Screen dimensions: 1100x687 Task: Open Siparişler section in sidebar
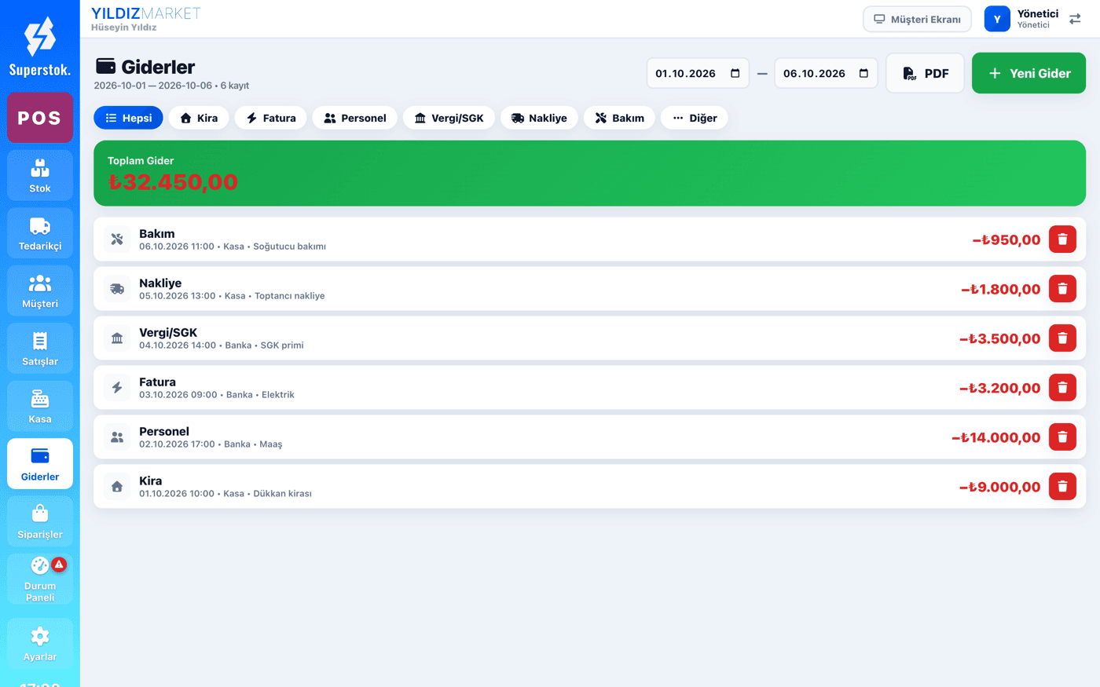tap(40, 521)
